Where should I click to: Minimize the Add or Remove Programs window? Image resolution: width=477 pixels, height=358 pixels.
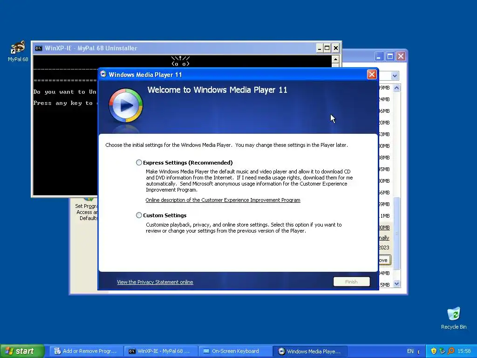click(379, 56)
